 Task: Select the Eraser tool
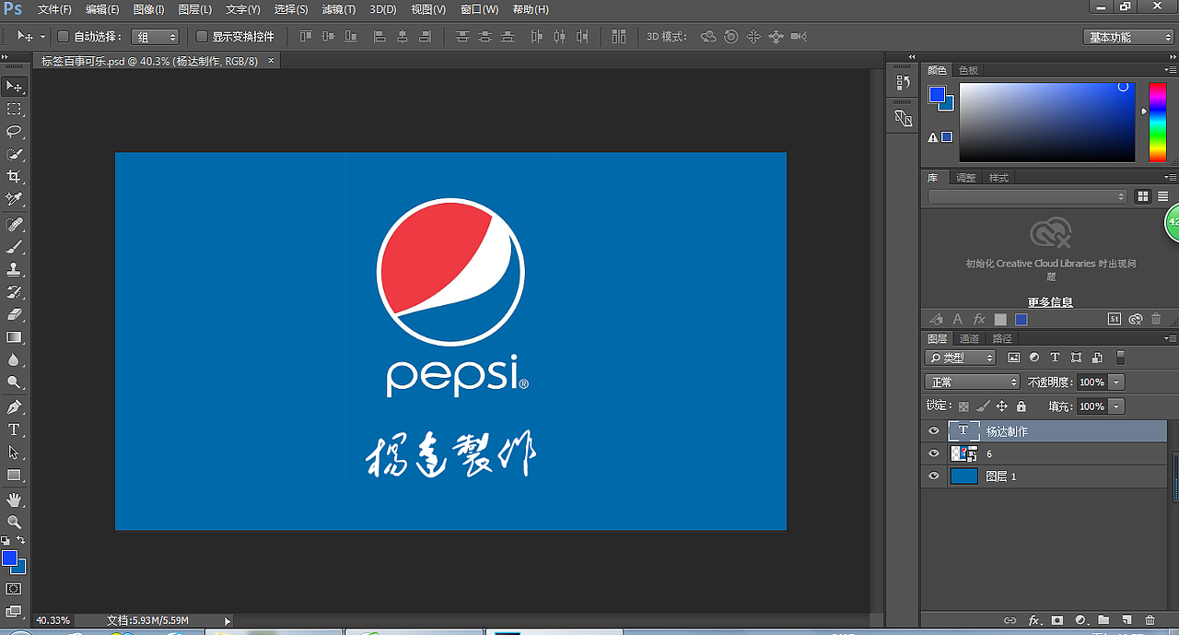(14, 314)
